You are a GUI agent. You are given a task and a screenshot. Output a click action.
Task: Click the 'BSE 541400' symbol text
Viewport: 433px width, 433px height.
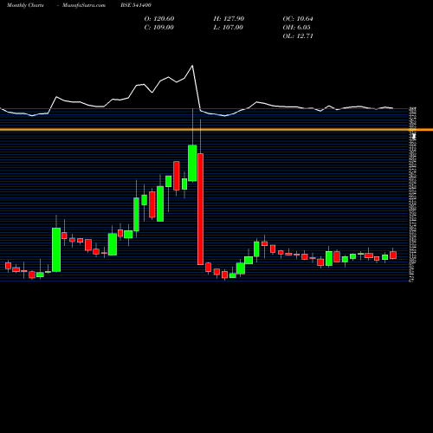[136, 5]
